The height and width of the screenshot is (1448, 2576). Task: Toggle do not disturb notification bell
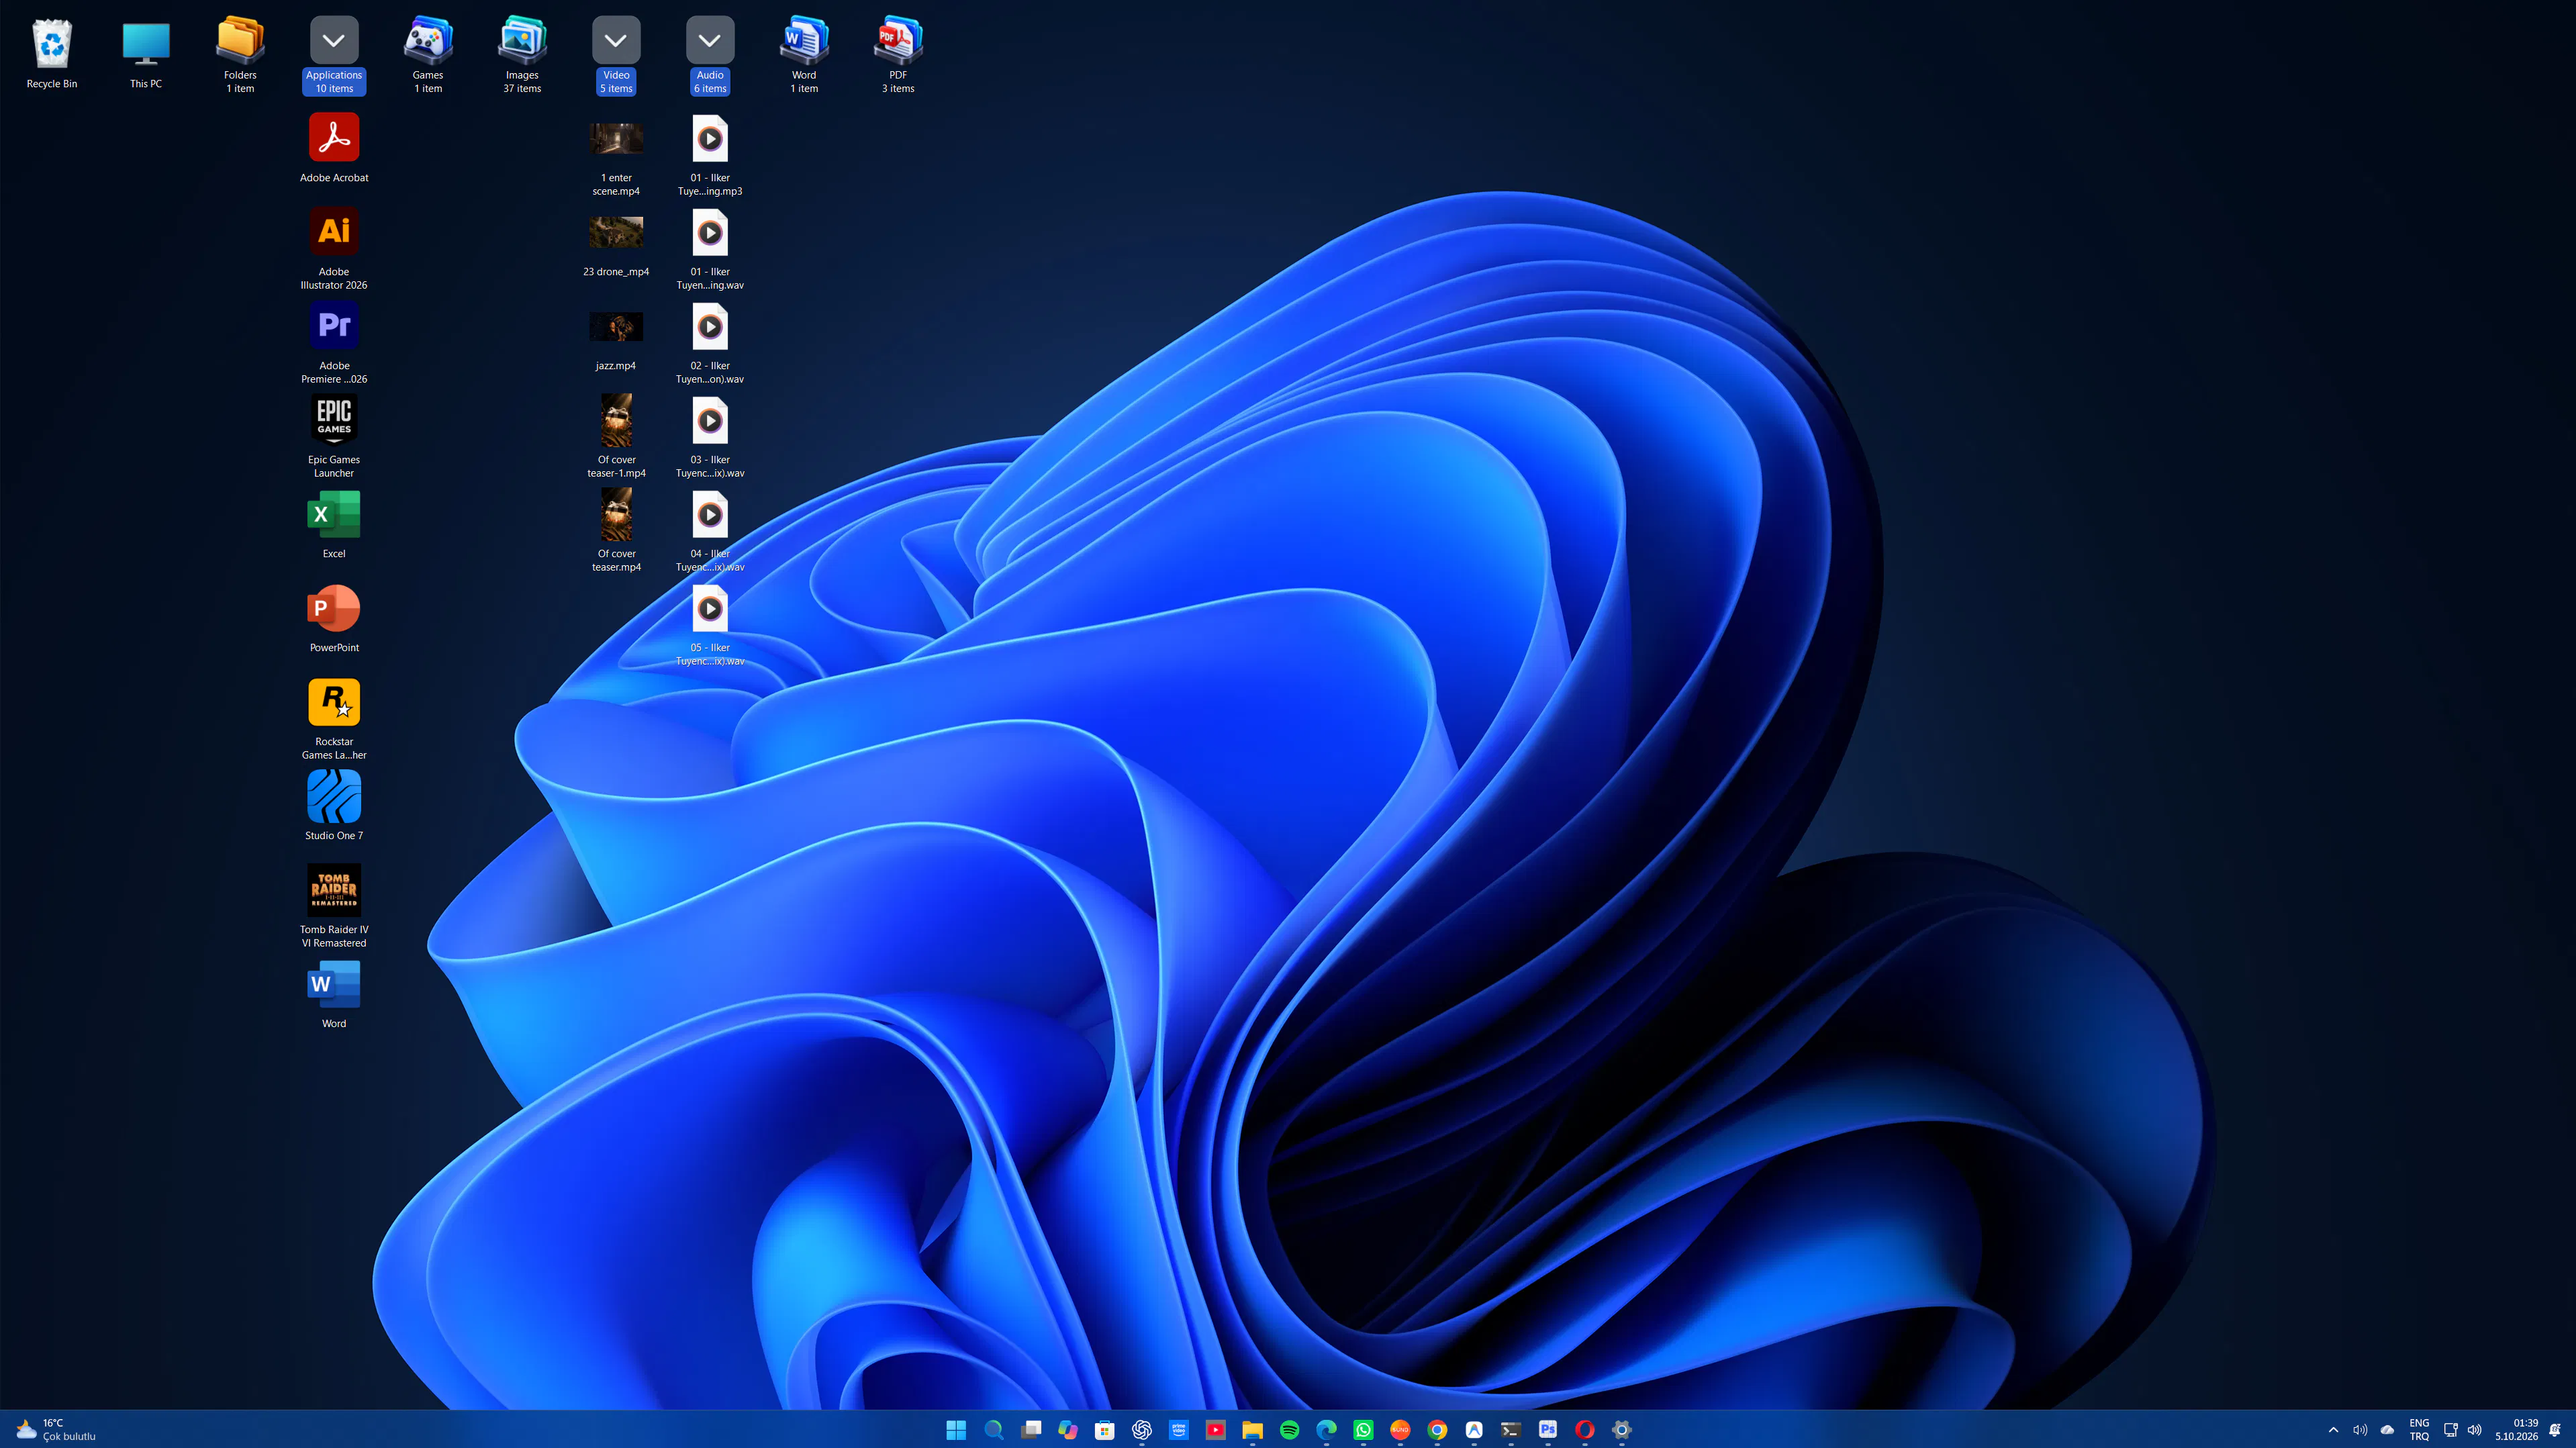tap(2555, 1429)
